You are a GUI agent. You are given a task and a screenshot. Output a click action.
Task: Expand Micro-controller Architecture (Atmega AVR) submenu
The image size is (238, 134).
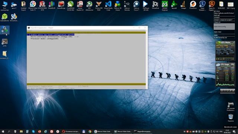click(54, 36)
